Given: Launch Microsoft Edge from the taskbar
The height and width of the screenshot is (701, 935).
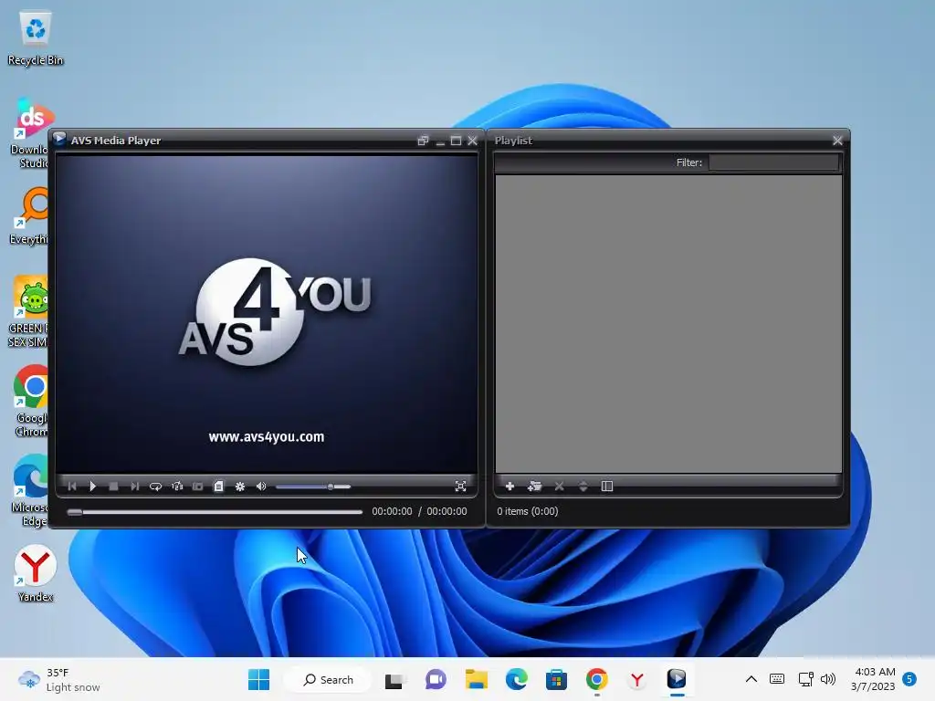Looking at the screenshot, I should click(x=517, y=679).
